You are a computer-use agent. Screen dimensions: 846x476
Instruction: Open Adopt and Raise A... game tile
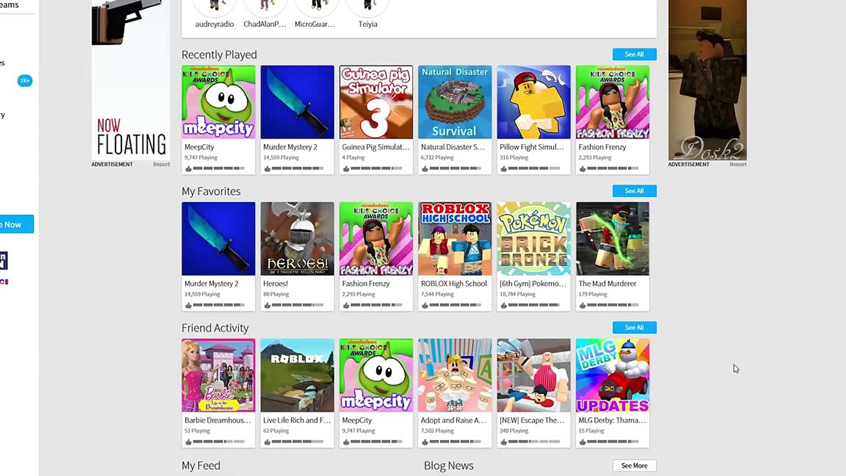(455, 376)
